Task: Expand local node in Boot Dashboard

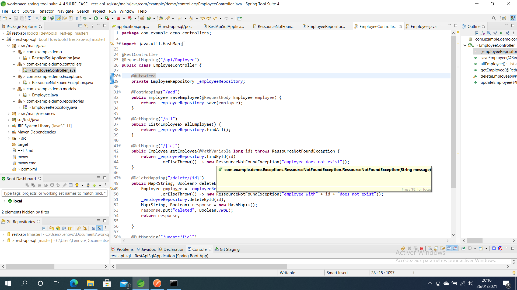Action: tap(5, 201)
